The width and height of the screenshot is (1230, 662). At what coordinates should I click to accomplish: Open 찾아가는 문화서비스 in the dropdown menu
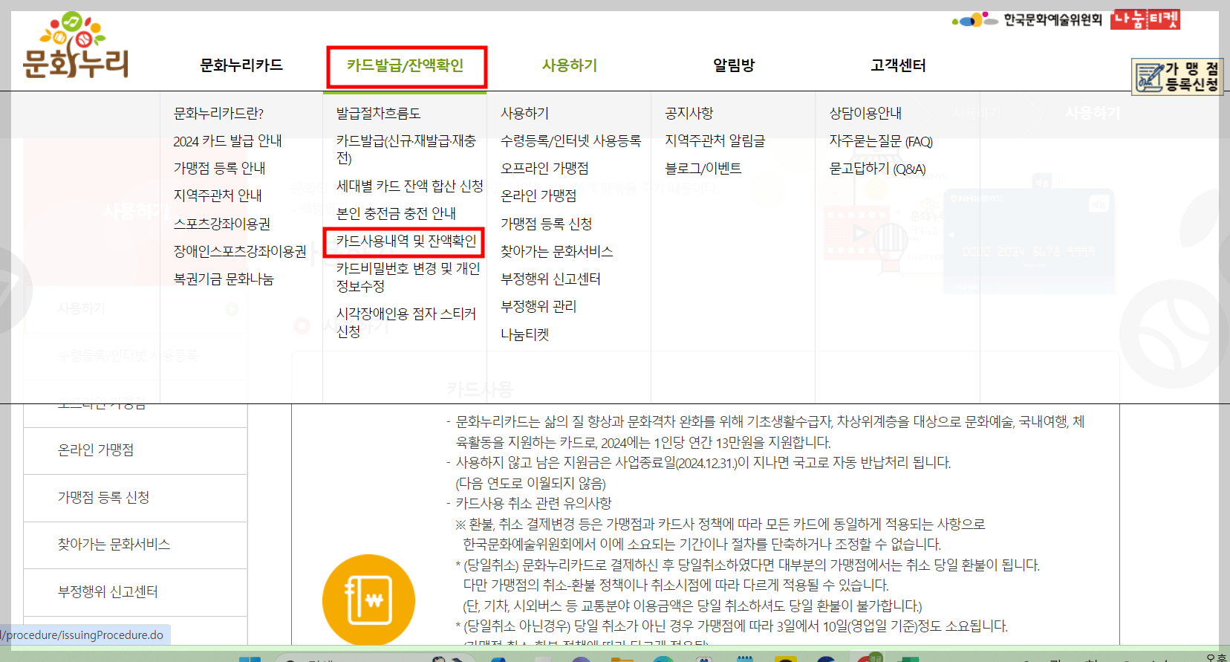click(x=556, y=251)
